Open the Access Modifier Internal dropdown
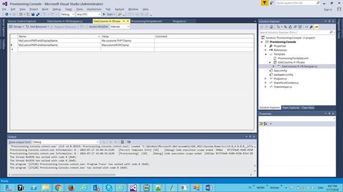The height and width of the screenshot is (192, 343). [x=120, y=27]
